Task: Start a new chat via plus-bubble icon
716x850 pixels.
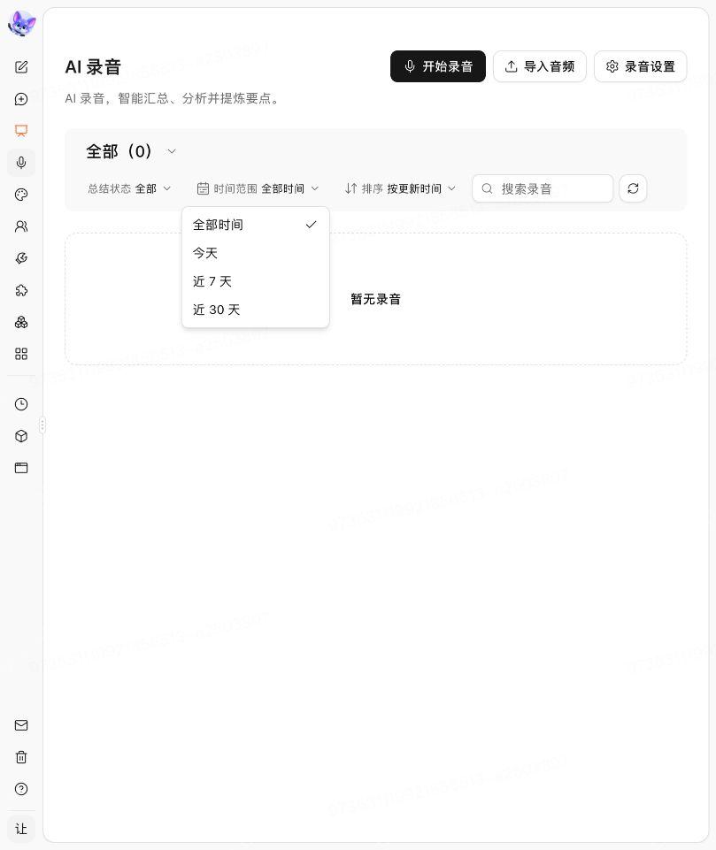Action: click(x=21, y=99)
